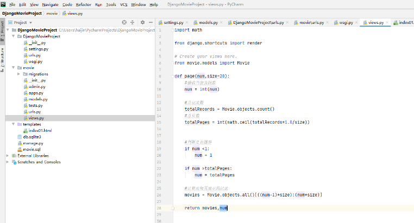Close the views.py tab
Screen dimensions: 414x223
coord(387,22)
